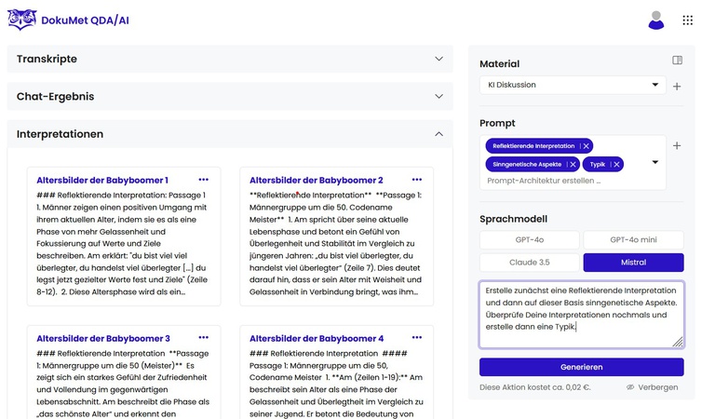Click the Reflektierende Interpretation tag label
The height and width of the screenshot is (419, 715).
pyautogui.click(x=533, y=146)
